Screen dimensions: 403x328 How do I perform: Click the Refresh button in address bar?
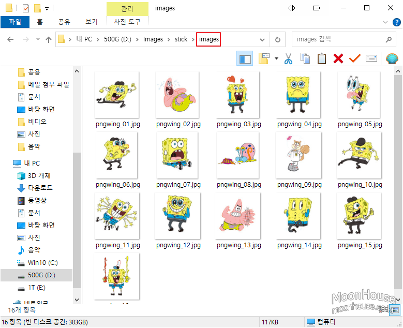point(278,39)
